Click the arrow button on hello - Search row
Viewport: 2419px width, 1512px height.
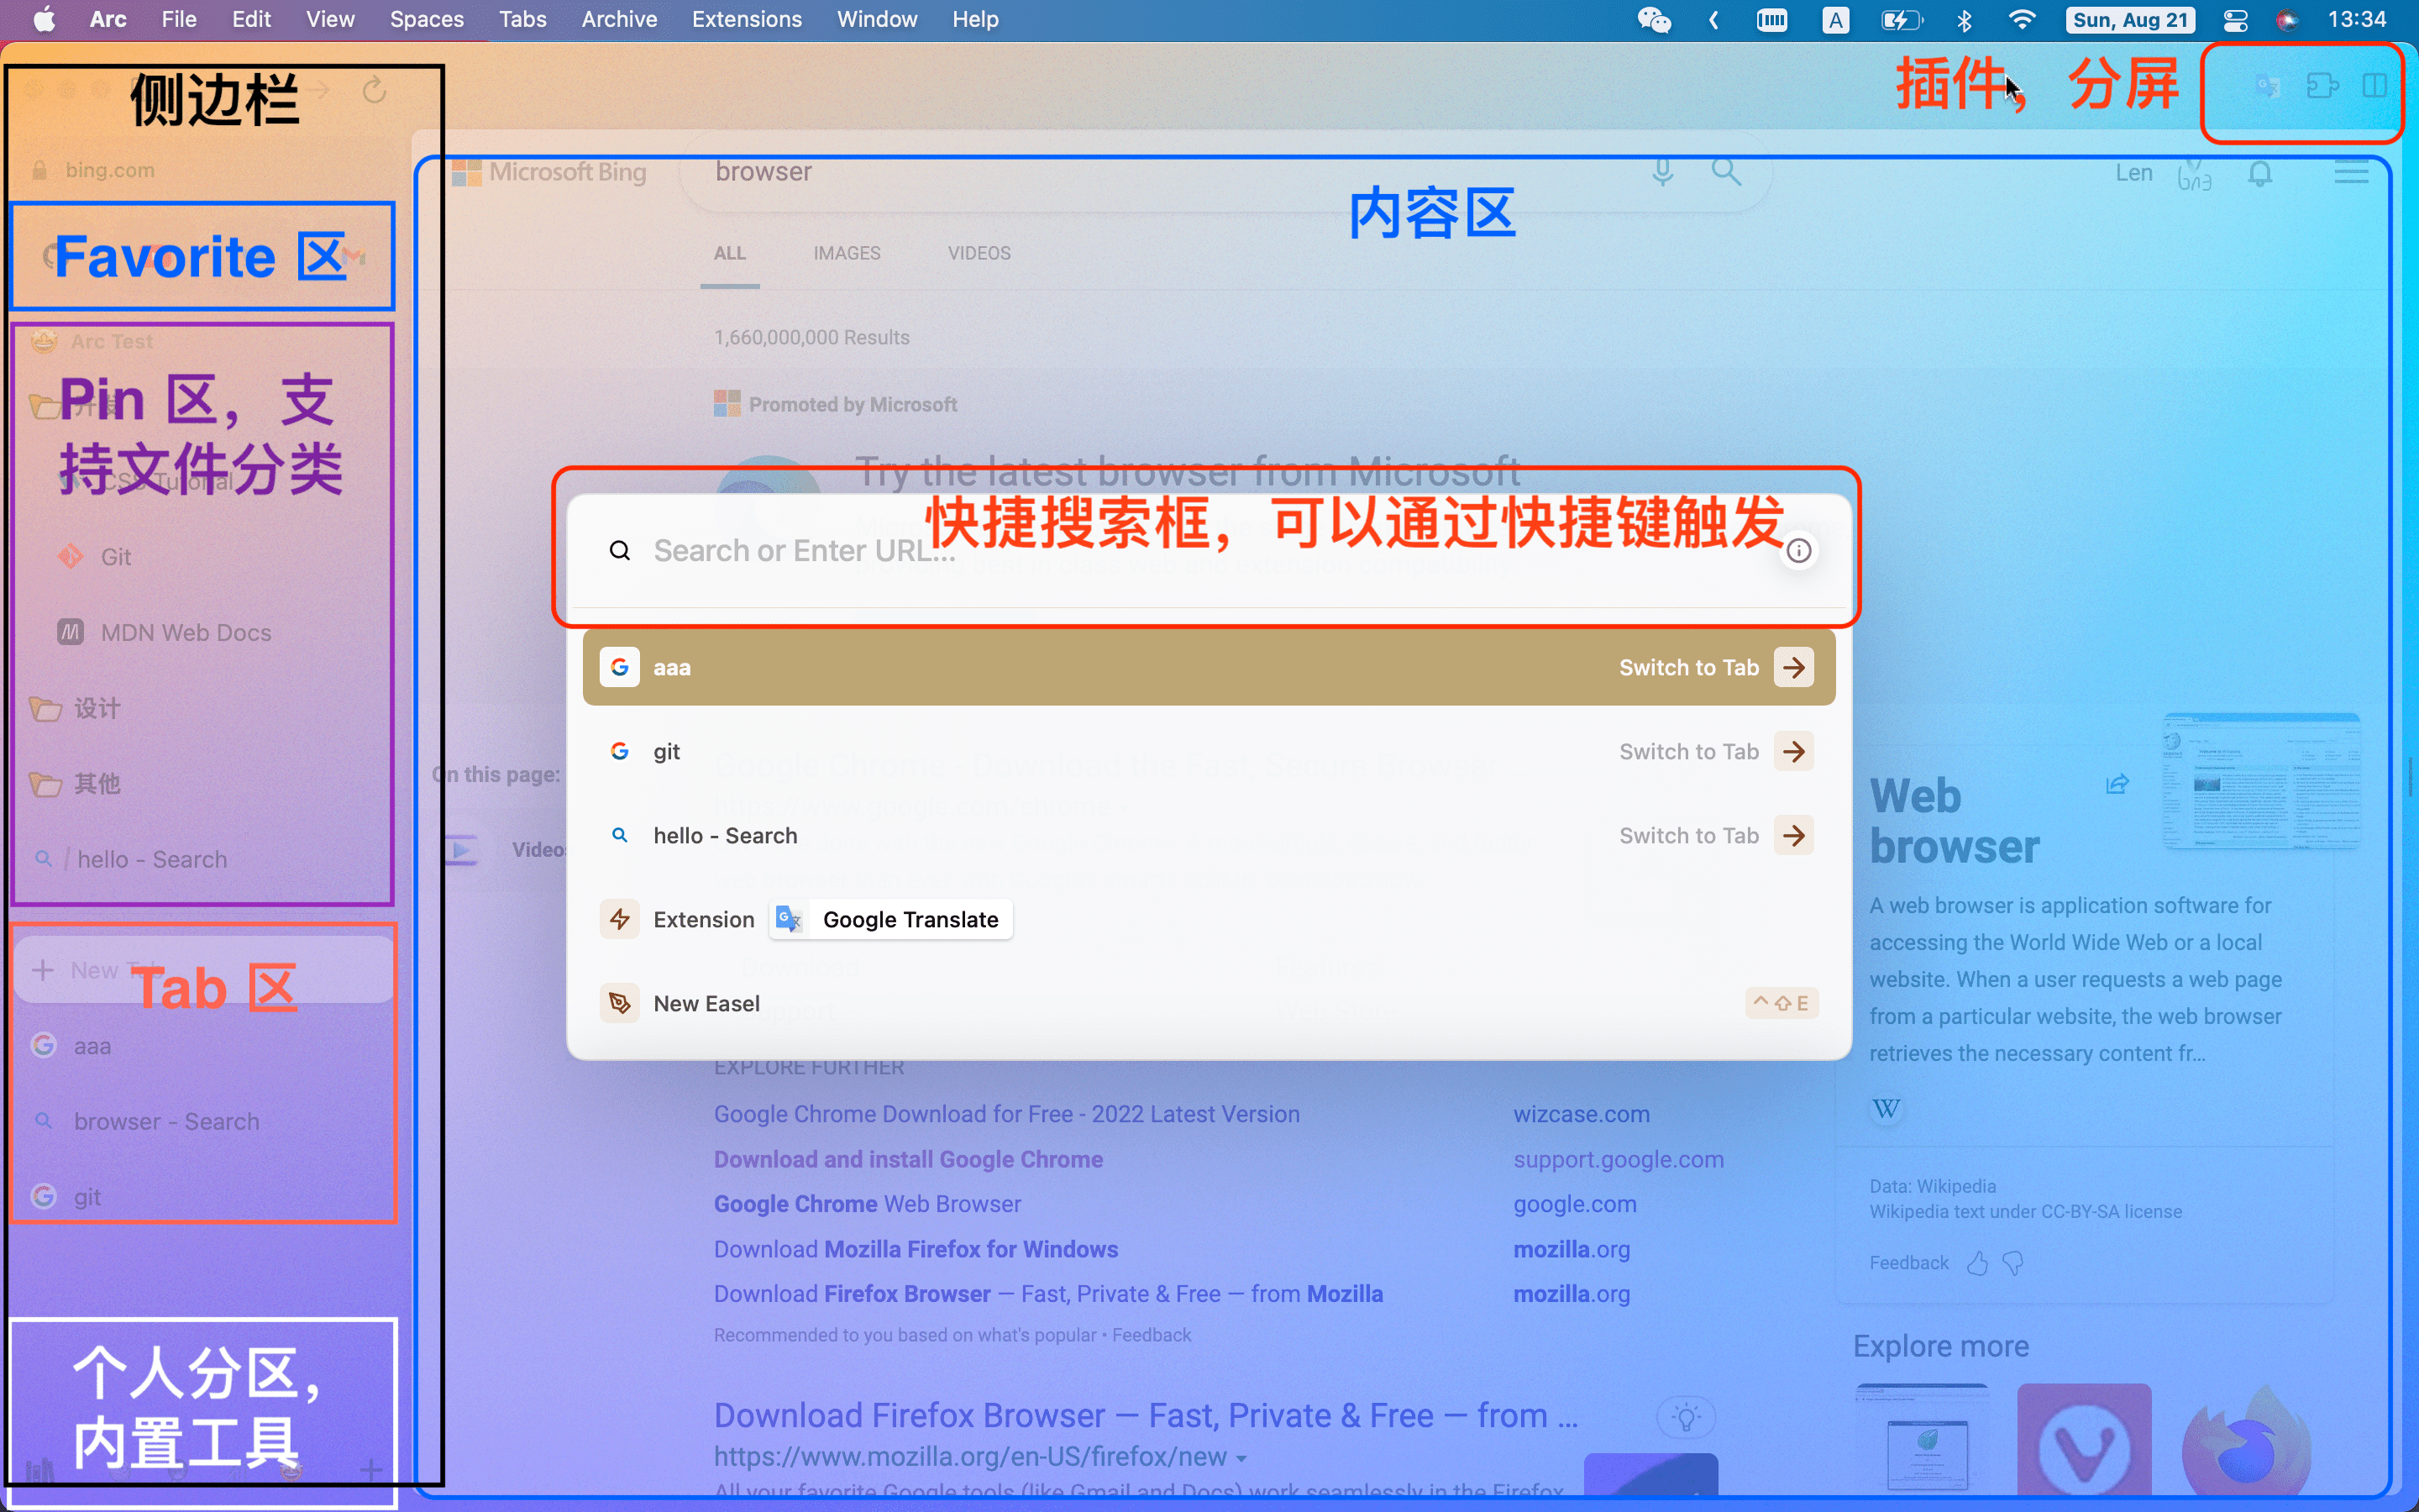coord(1794,835)
